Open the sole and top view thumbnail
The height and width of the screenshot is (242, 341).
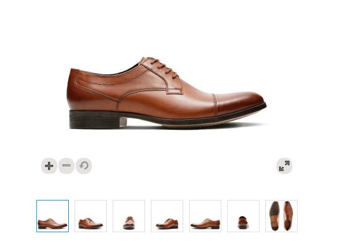[x=281, y=216]
